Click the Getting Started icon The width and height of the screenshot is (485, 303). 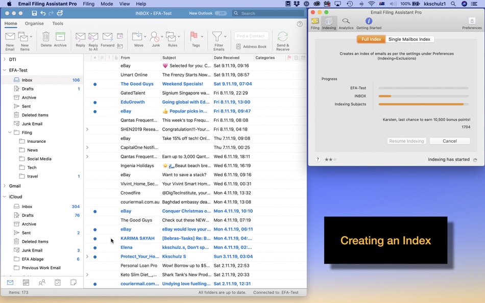pyautogui.click(x=369, y=21)
